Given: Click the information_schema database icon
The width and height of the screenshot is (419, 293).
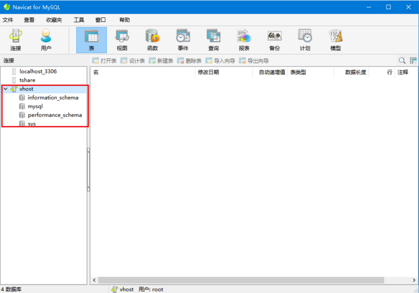Looking at the screenshot, I should [22, 98].
